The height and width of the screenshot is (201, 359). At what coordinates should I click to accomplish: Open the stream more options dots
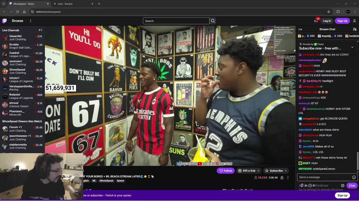(x=288, y=178)
